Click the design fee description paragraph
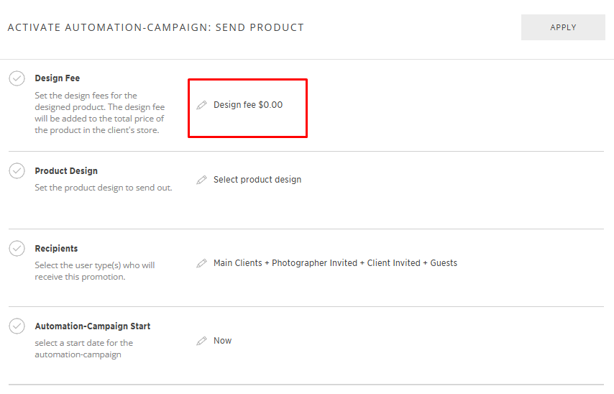 pyautogui.click(x=99, y=113)
